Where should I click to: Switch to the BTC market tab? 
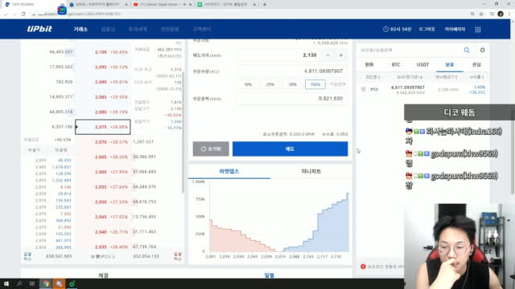click(396, 65)
